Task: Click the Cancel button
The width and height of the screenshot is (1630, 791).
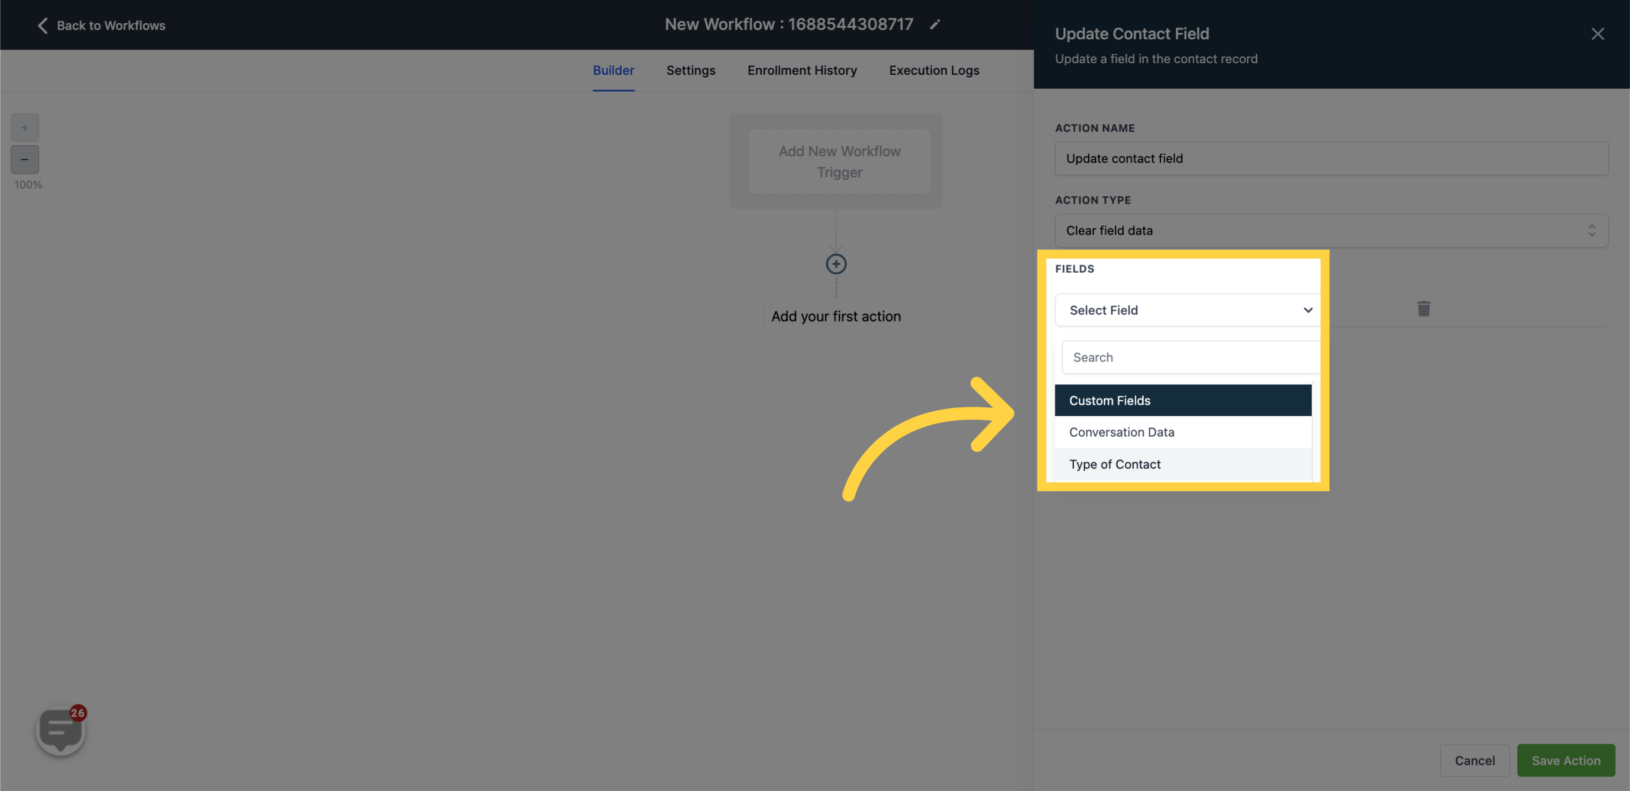Action: pos(1474,761)
